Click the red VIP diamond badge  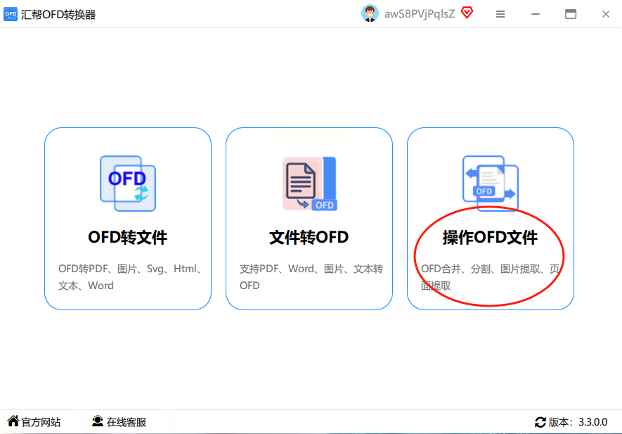(467, 13)
